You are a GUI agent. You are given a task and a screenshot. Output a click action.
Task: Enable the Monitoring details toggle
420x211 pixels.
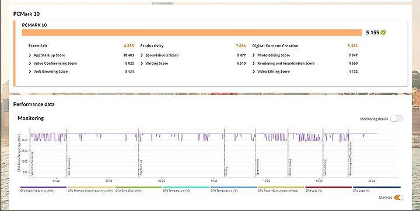point(397,119)
